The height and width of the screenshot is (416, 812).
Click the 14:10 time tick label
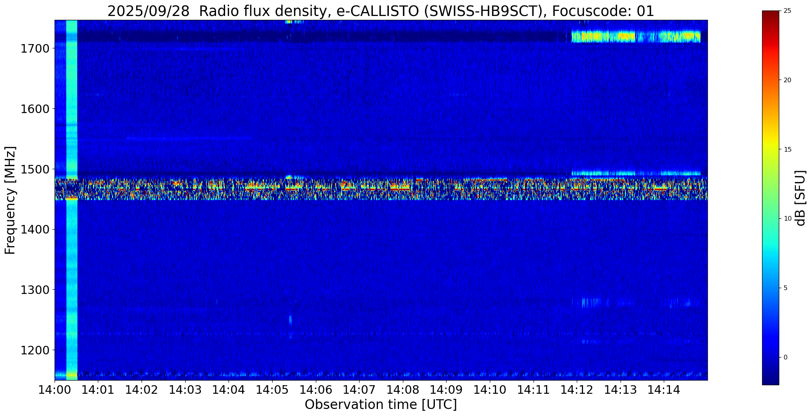click(490, 390)
